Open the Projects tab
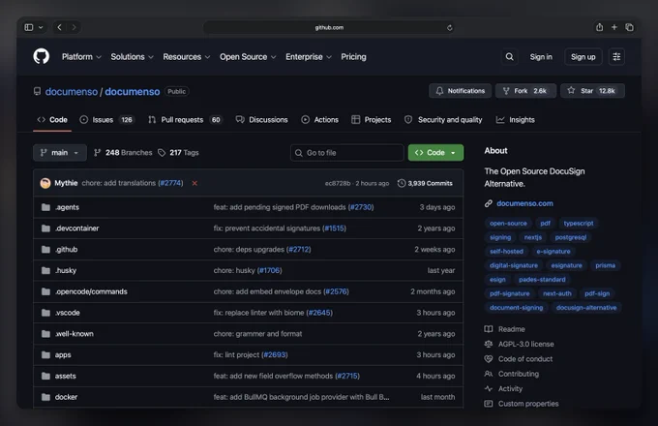Image resolution: width=658 pixels, height=426 pixels. click(x=371, y=120)
